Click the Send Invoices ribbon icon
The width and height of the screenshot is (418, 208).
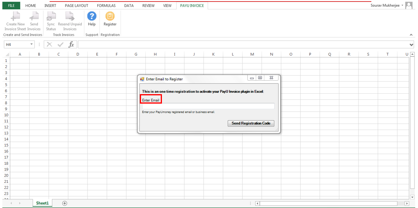tap(34, 16)
